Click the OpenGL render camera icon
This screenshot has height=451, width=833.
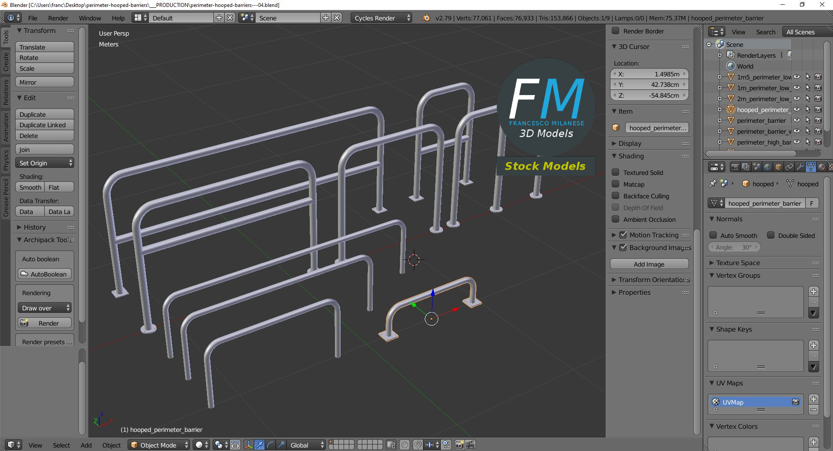point(459,445)
